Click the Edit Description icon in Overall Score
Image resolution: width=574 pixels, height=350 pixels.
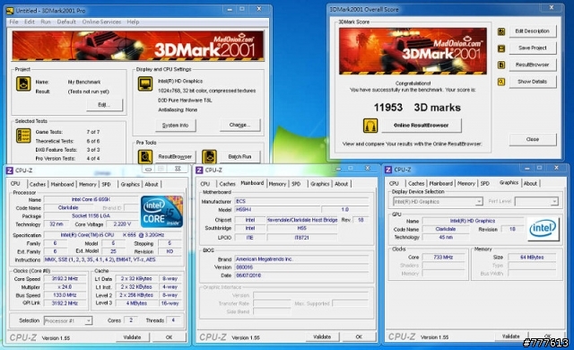(501, 31)
